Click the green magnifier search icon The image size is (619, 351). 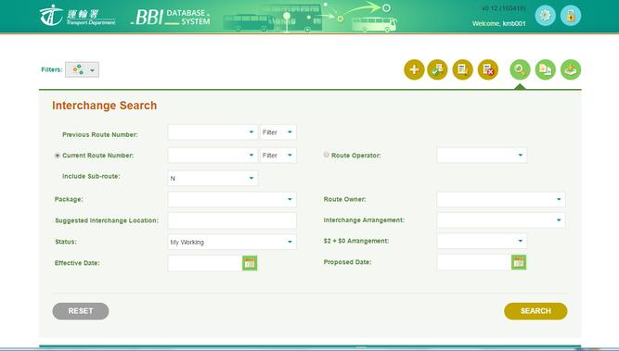[x=520, y=69]
